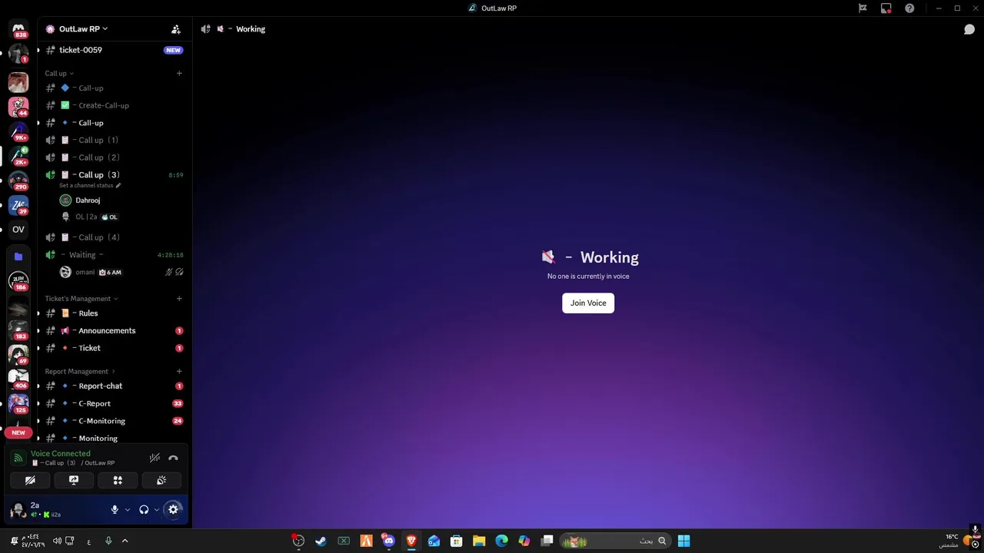Show hidden system tray icons chevron
984x553 pixels.
[125, 541]
